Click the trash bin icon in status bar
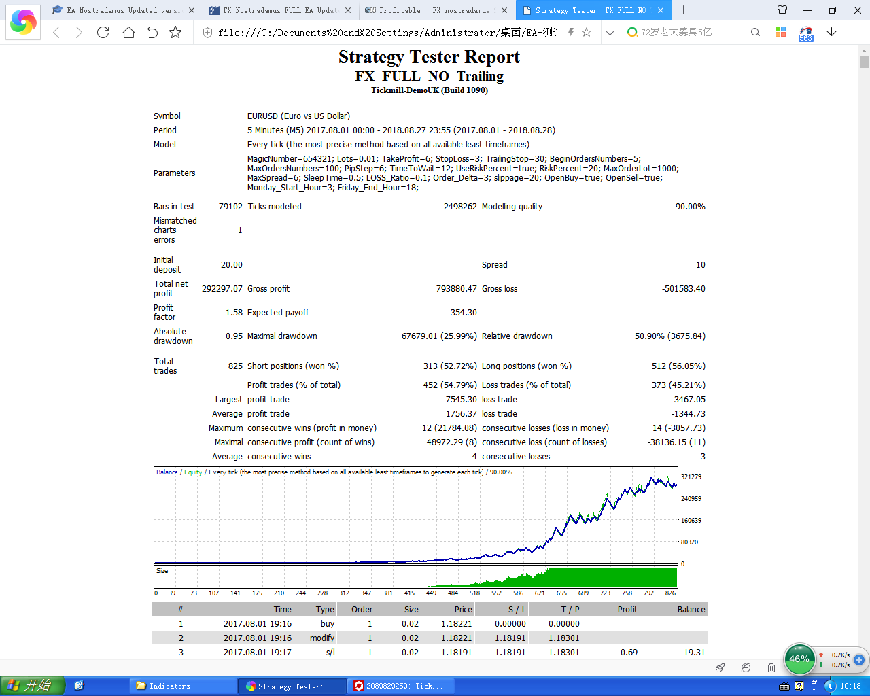 pos(771,668)
